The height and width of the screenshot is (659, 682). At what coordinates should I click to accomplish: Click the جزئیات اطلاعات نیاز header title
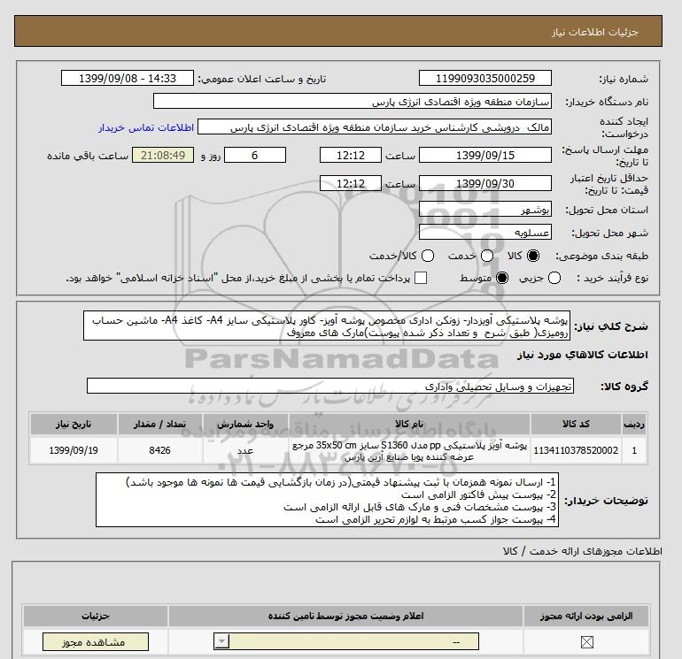594,32
